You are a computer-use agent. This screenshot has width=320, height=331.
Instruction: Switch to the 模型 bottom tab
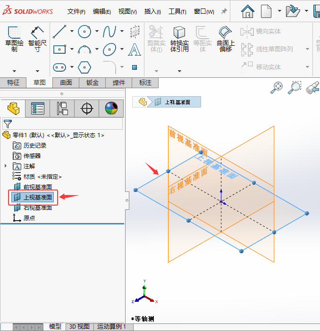[x=55, y=326]
